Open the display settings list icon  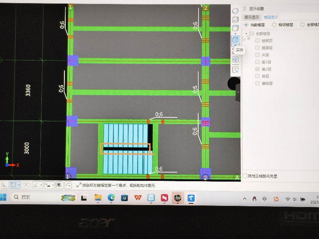click(235, 70)
